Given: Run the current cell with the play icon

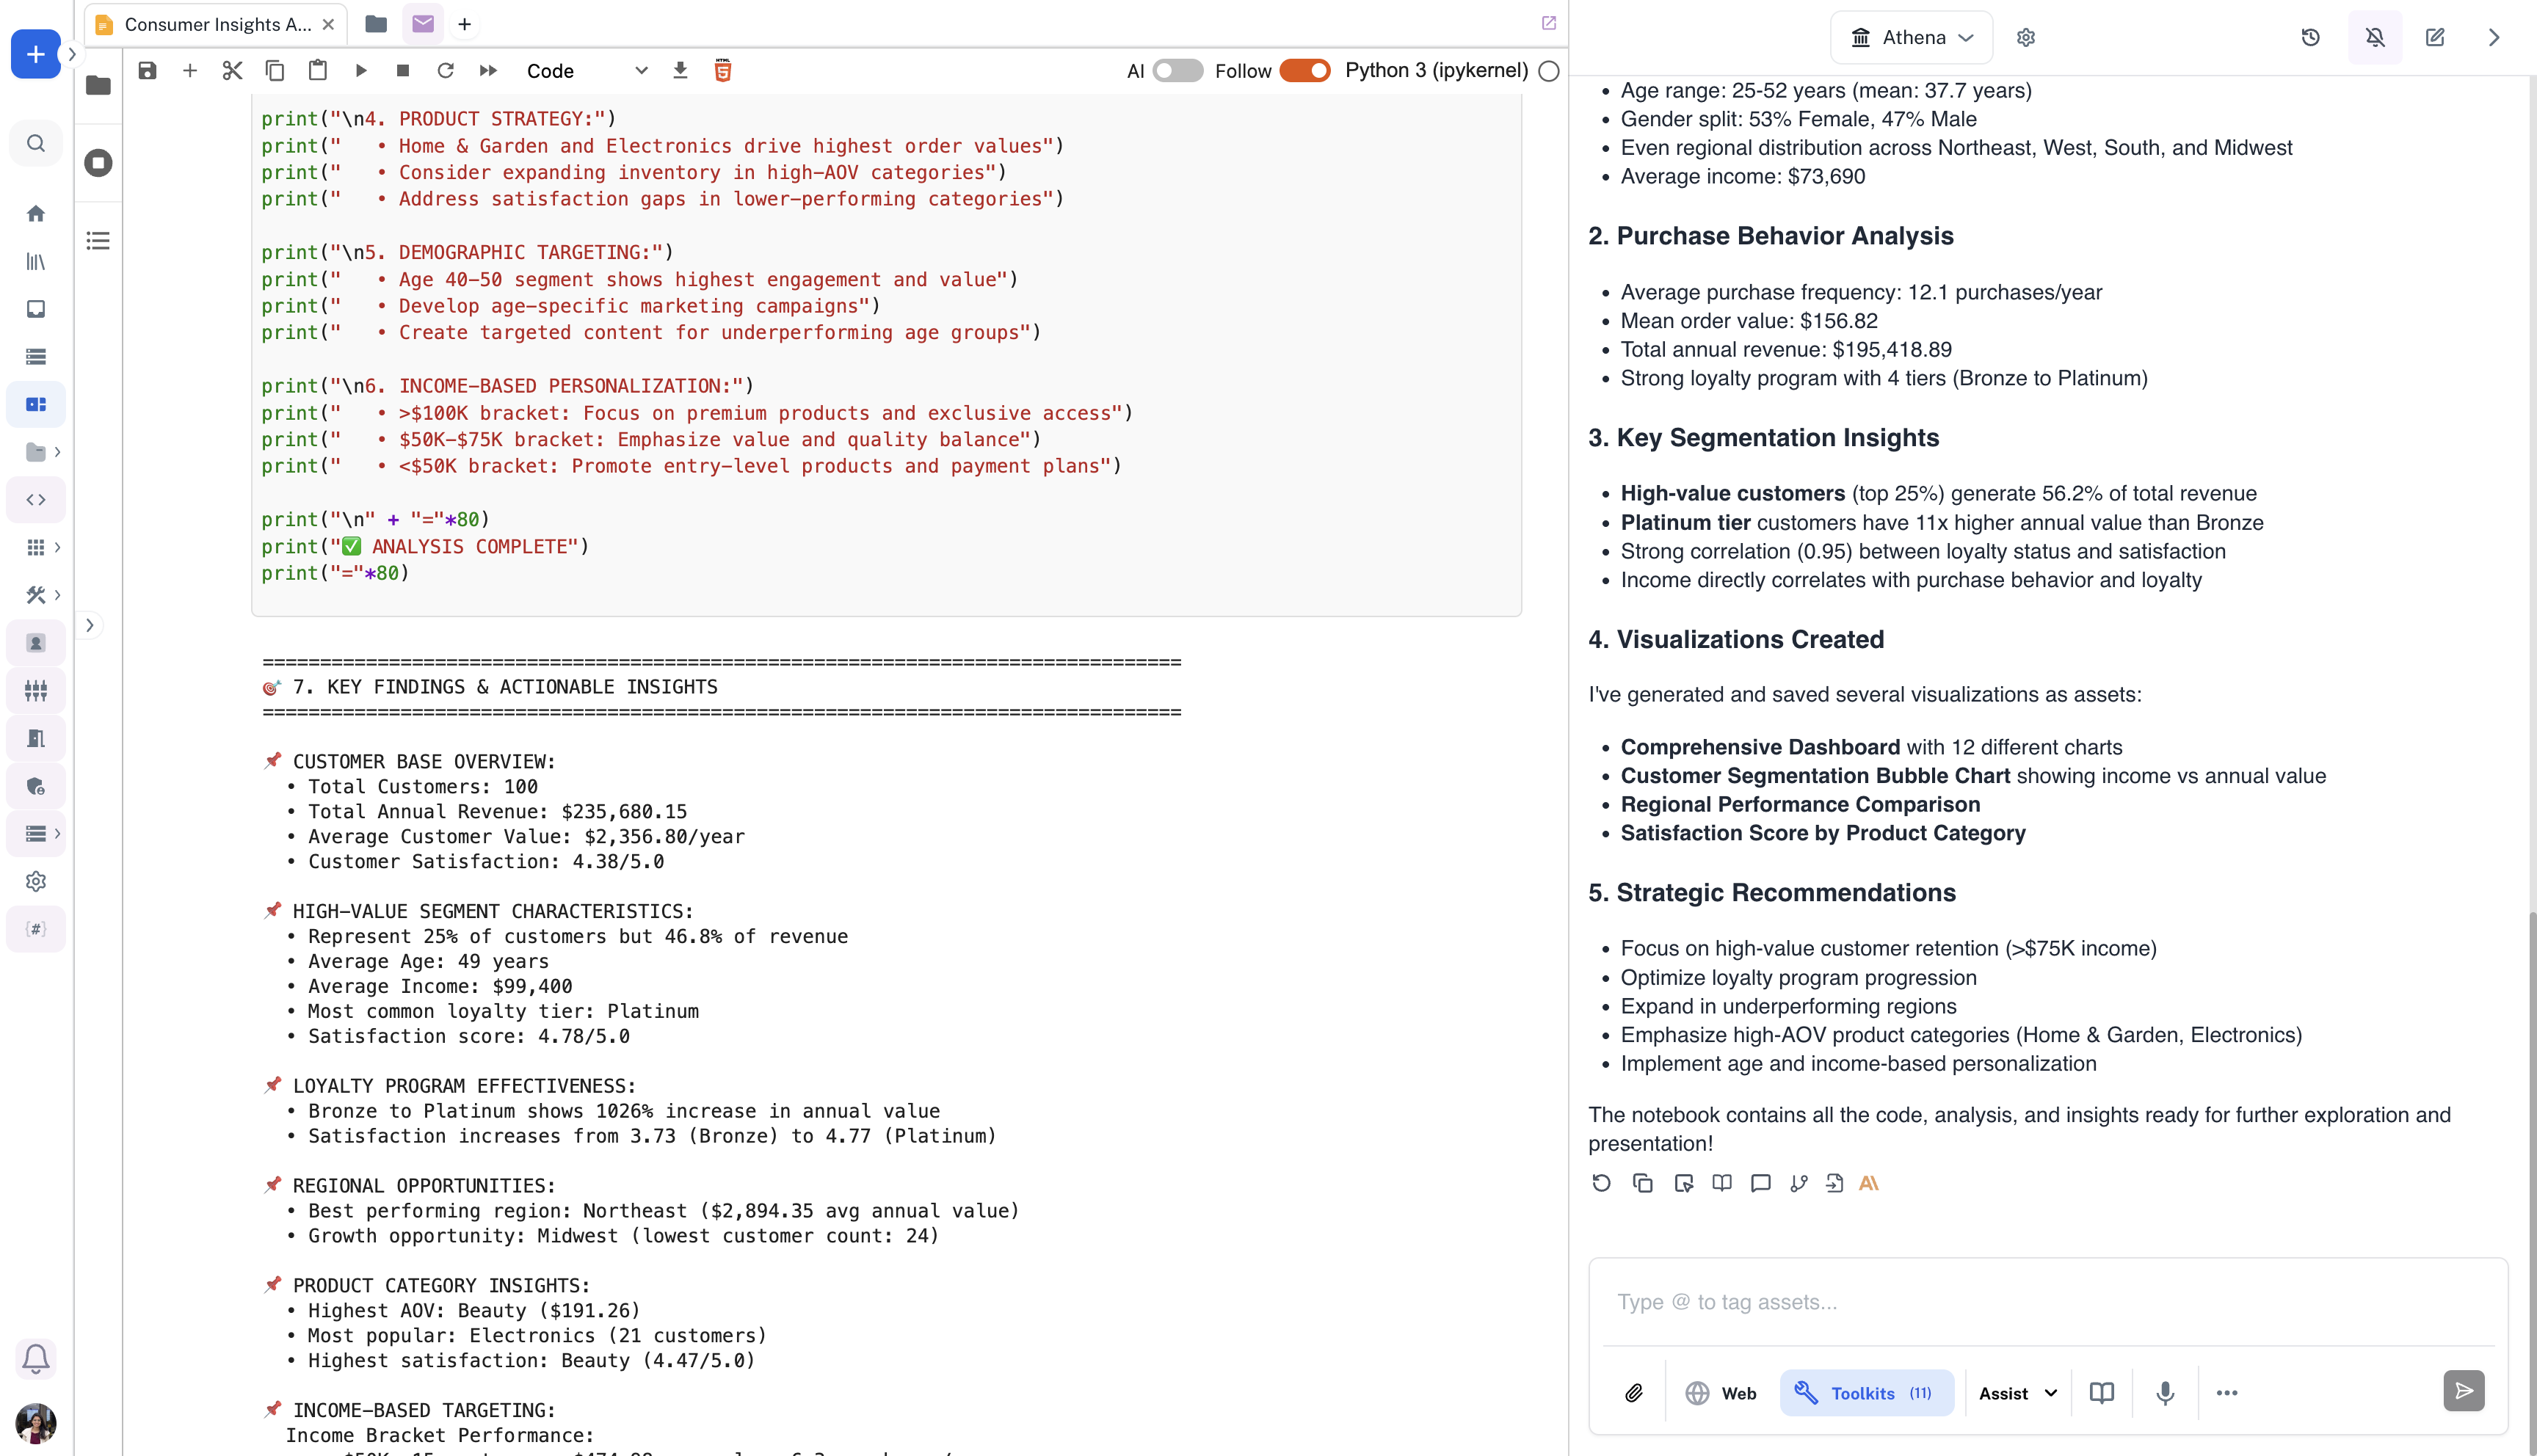Looking at the screenshot, I should tap(361, 71).
